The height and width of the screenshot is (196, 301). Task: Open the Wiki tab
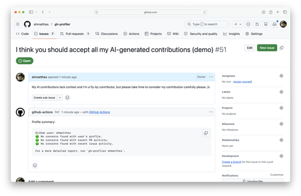(x=173, y=34)
